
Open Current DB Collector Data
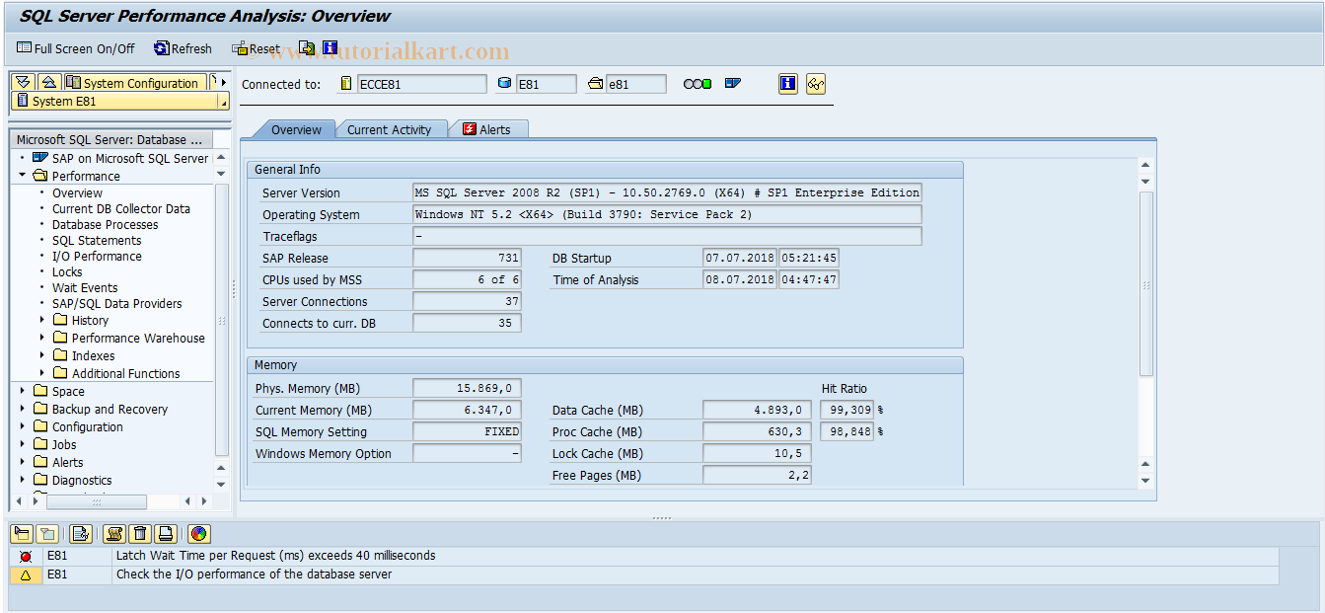click(x=121, y=208)
